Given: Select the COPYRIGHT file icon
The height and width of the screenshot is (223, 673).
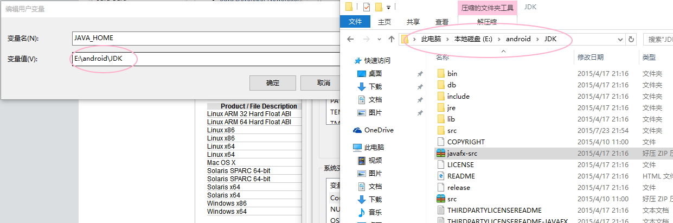Looking at the screenshot, I should pyautogui.click(x=440, y=142).
